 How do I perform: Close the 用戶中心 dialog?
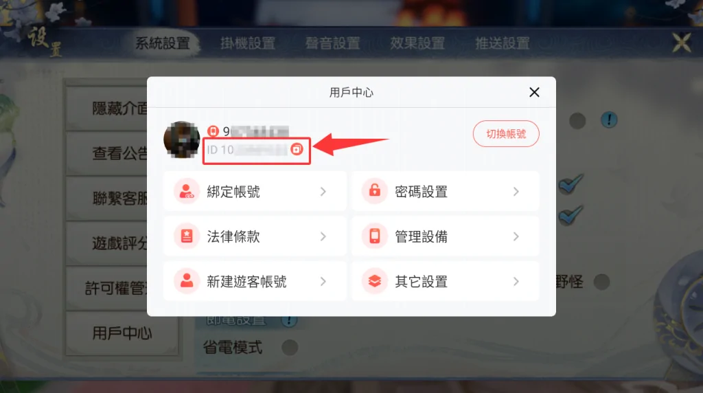534,93
